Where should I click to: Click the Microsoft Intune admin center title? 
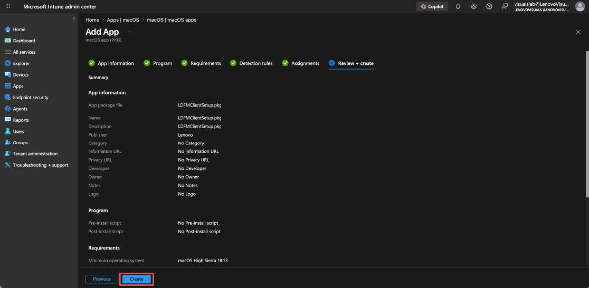(x=60, y=6)
